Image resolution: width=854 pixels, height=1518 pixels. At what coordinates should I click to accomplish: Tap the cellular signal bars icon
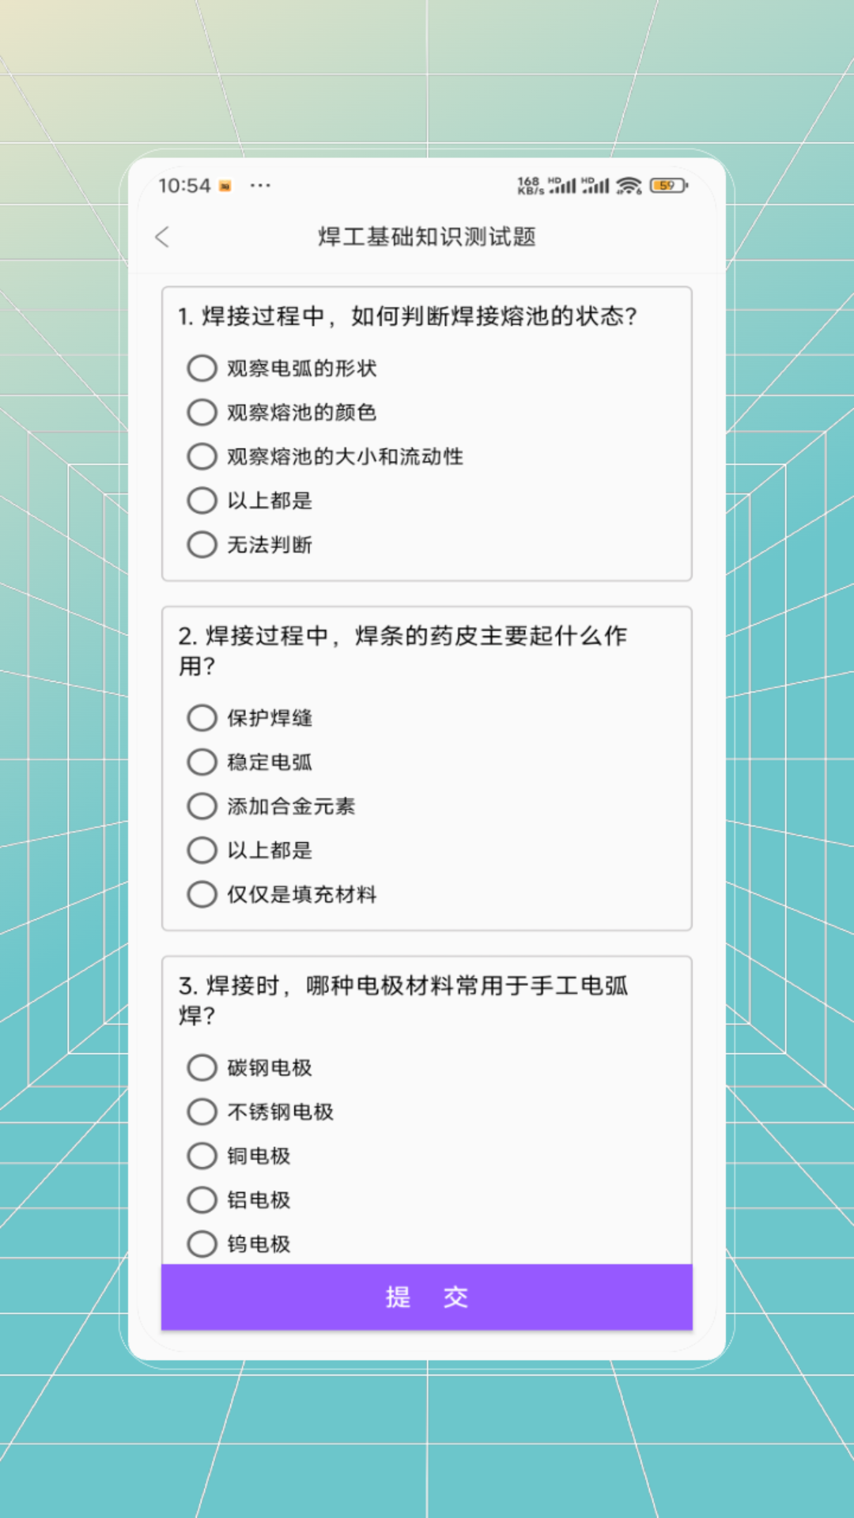565,185
